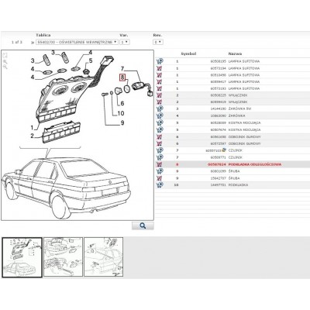Click part number 10863090
310x310 pixels.
point(219,115)
